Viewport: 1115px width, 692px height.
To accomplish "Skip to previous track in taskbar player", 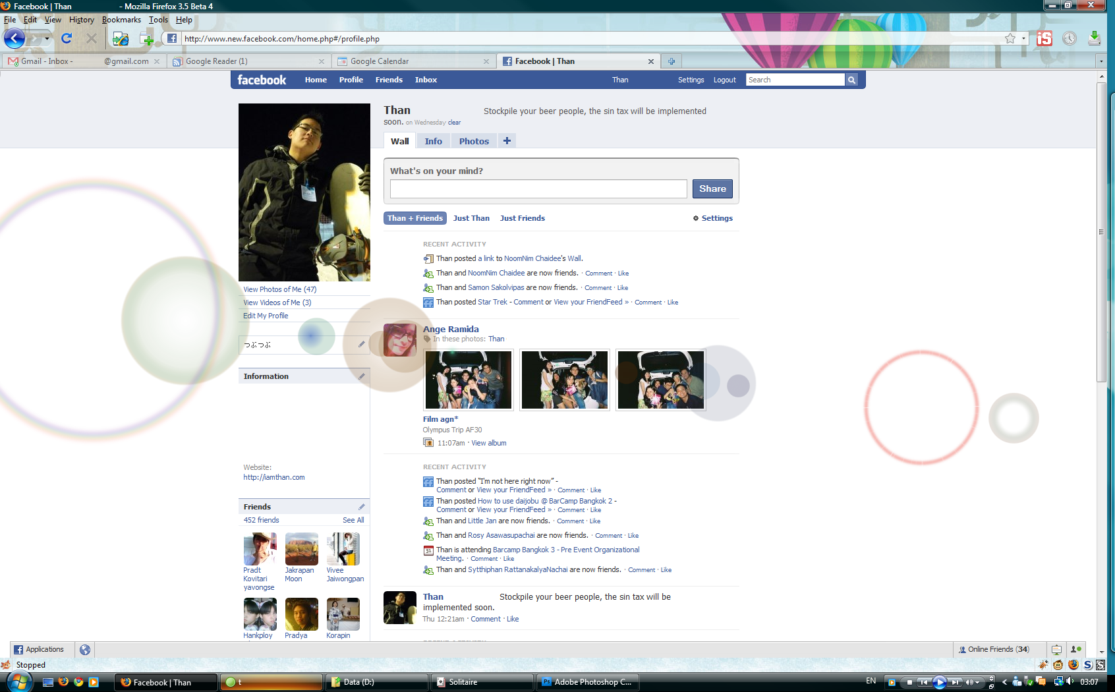I will pyautogui.click(x=924, y=682).
